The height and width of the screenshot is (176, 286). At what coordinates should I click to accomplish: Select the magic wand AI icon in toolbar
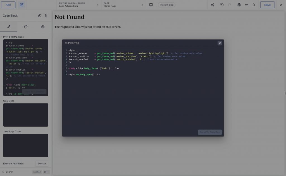[x=212, y=5]
